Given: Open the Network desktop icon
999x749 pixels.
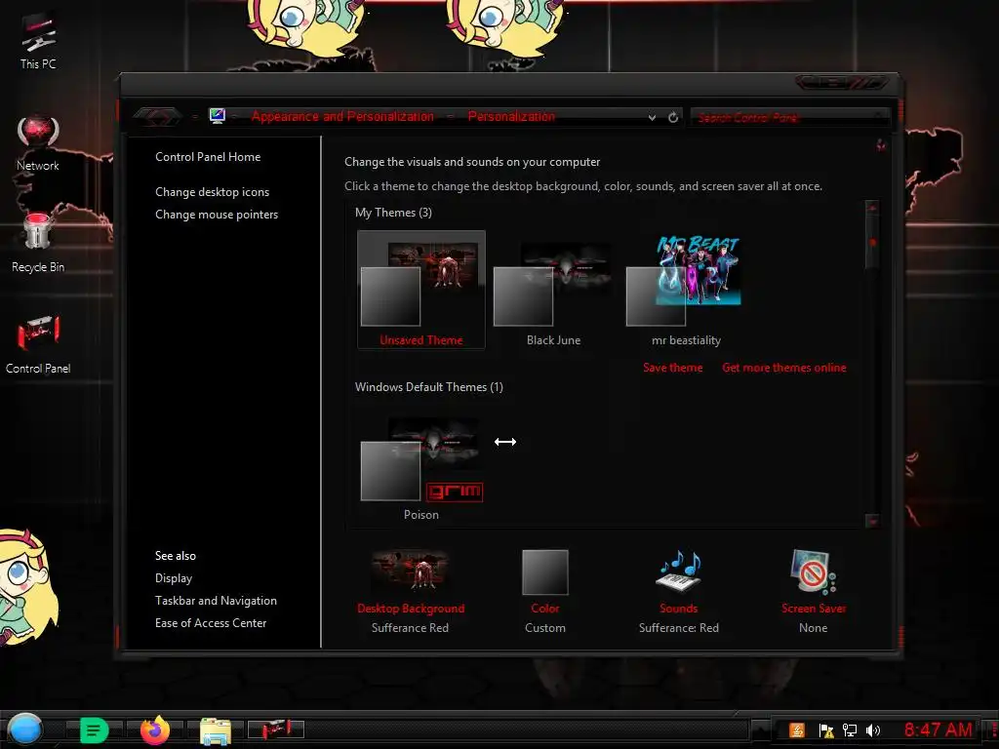Looking at the screenshot, I should coord(38,143).
